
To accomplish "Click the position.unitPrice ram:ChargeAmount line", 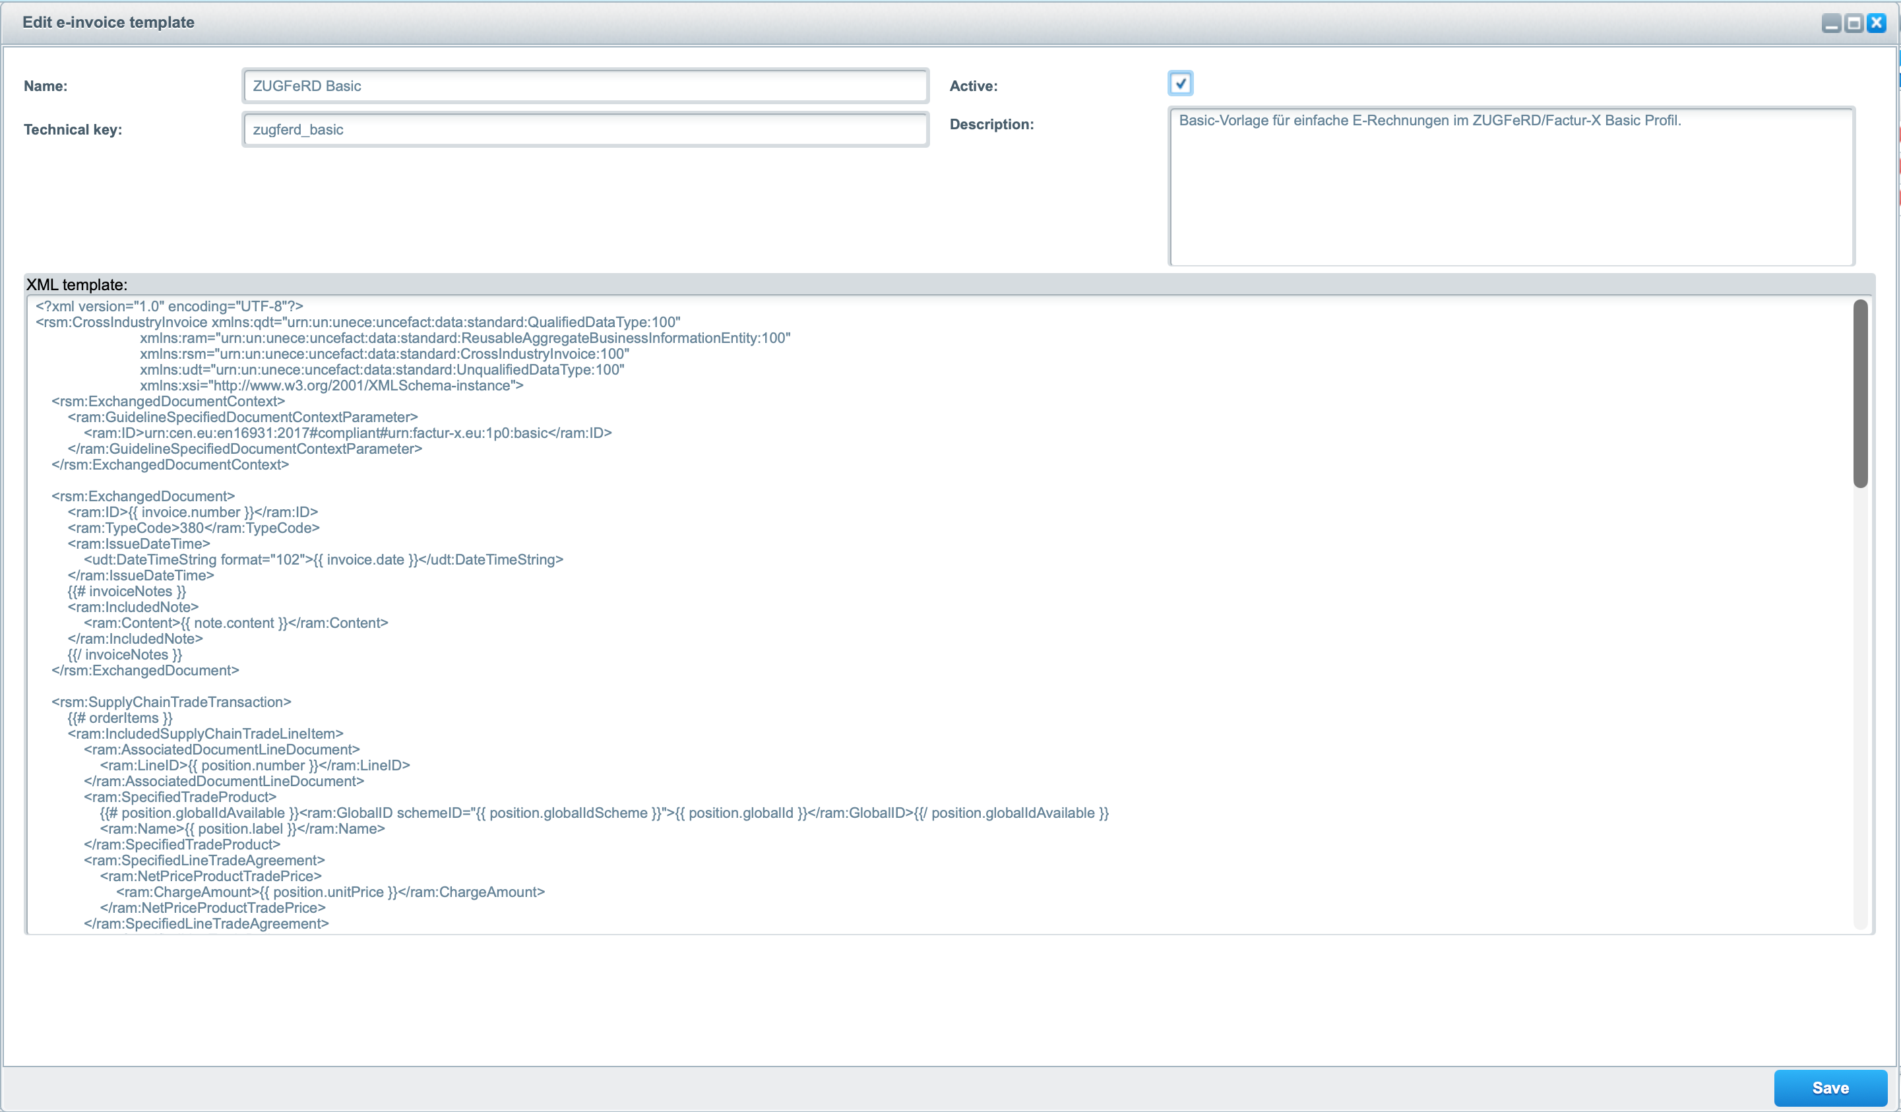I will pyautogui.click(x=330, y=892).
